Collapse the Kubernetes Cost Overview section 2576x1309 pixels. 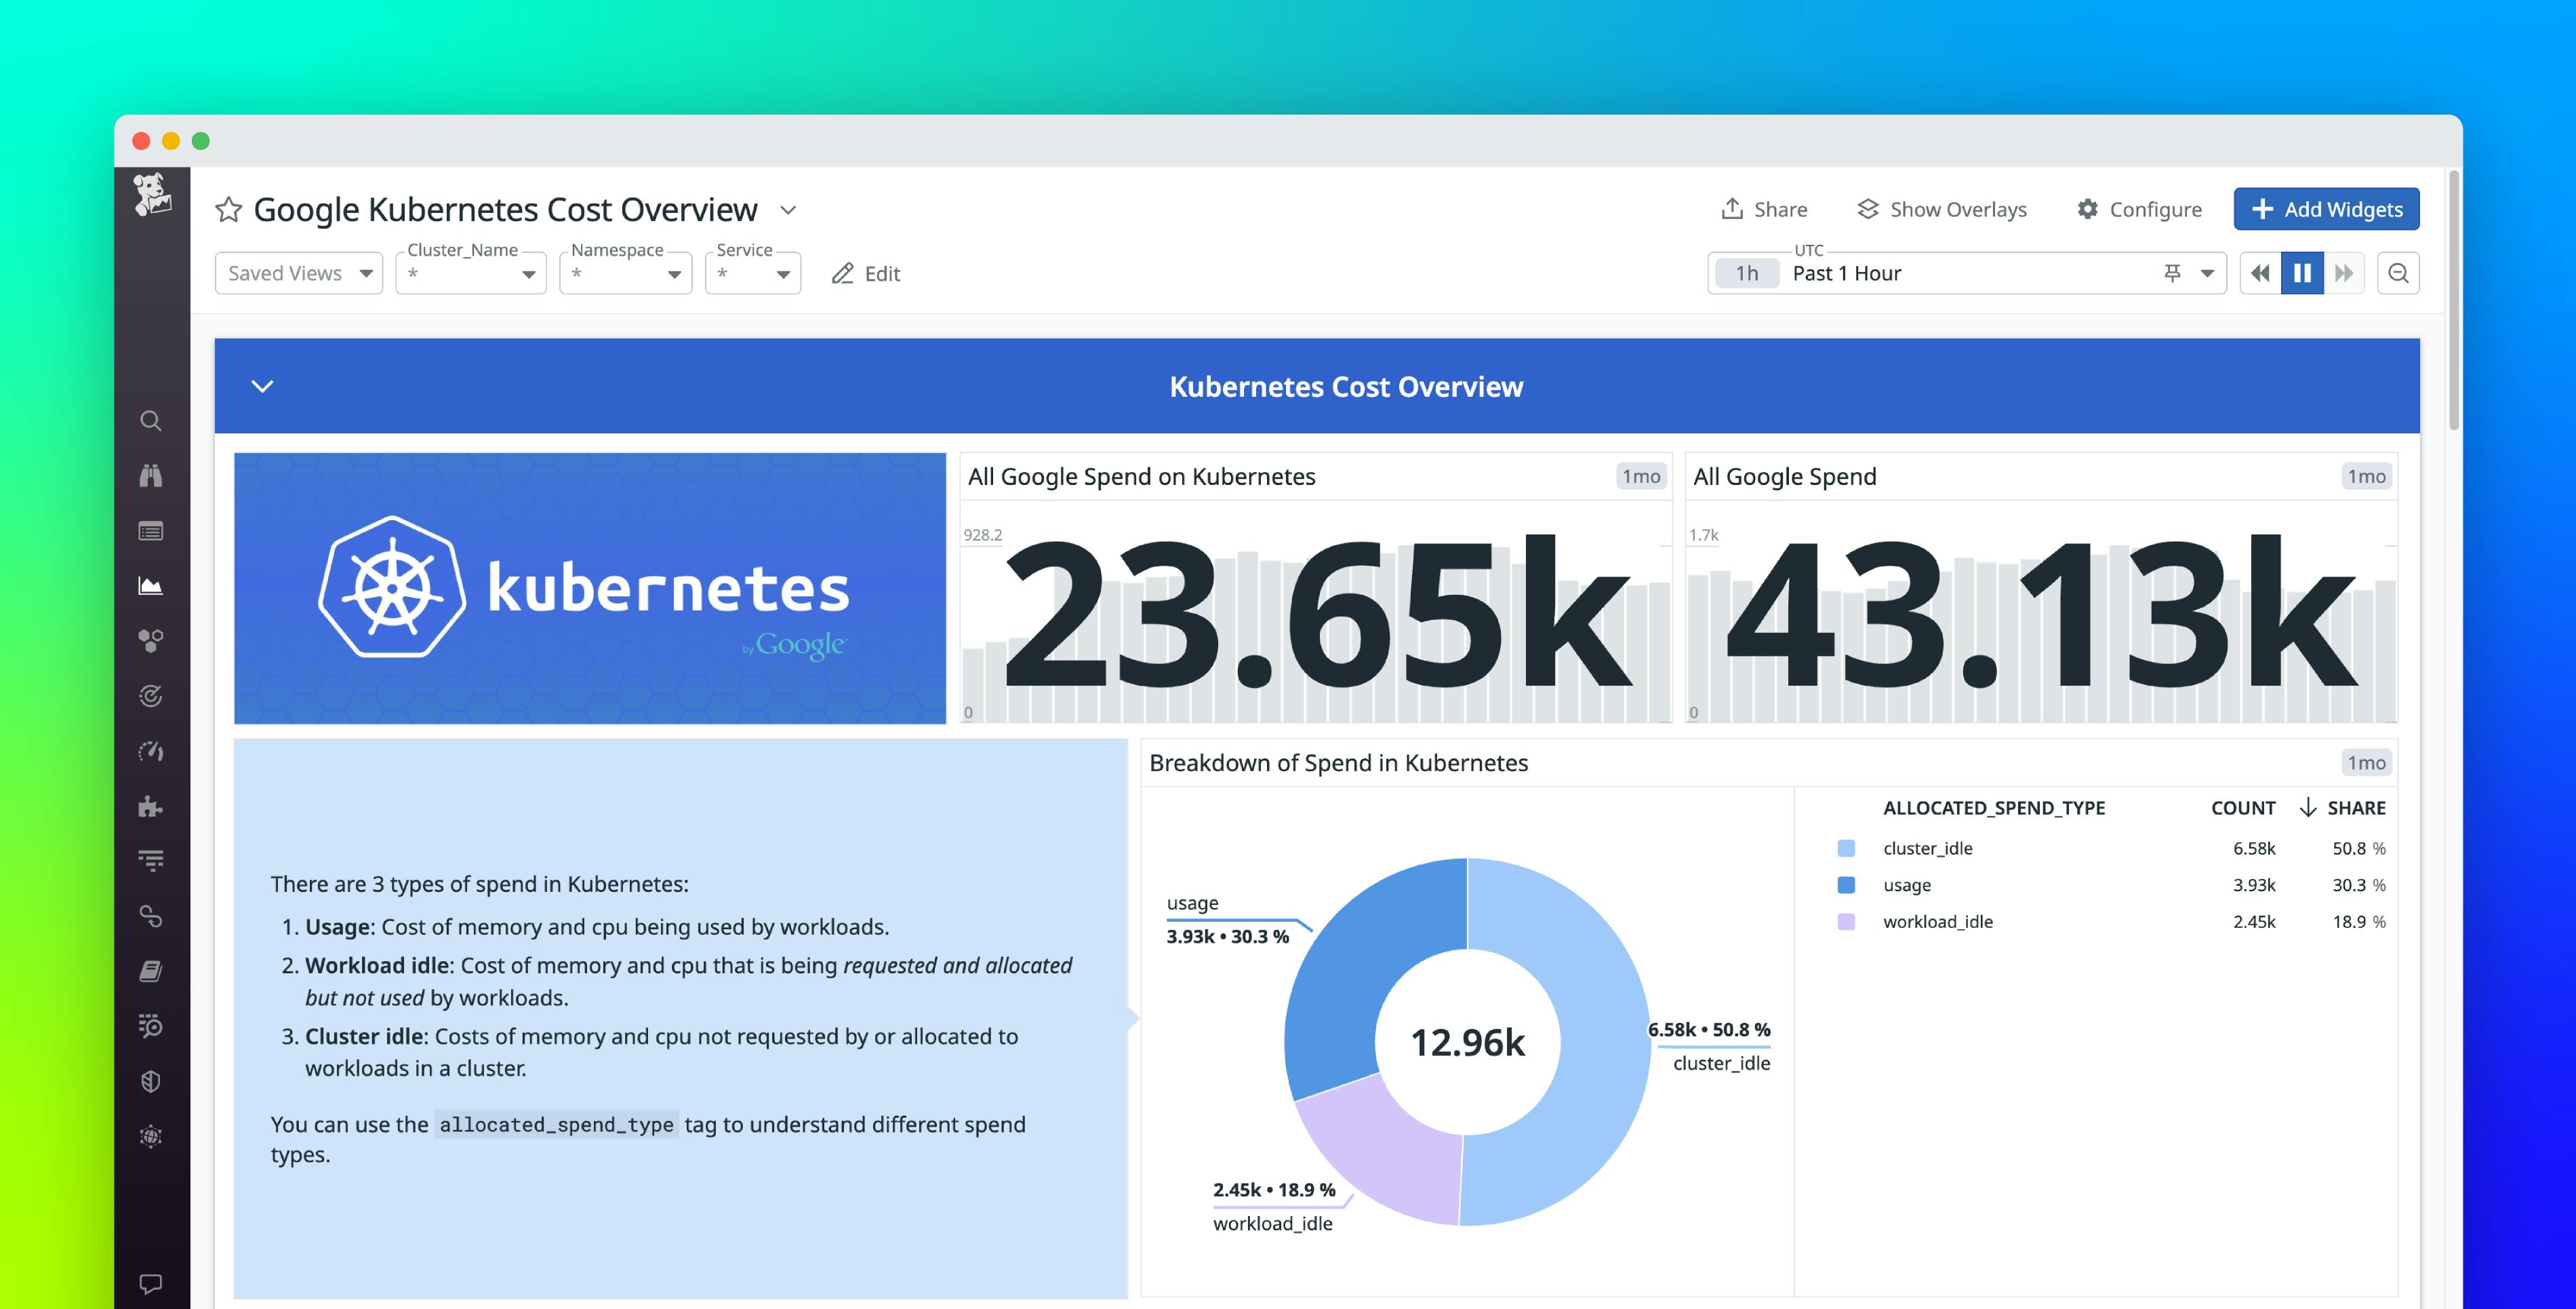pyautogui.click(x=263, y=387)
